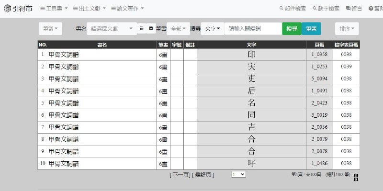Click the character 吉 in row 7
Screen dimensions: 383x191
pyautogui.click(x=252, y=127)
